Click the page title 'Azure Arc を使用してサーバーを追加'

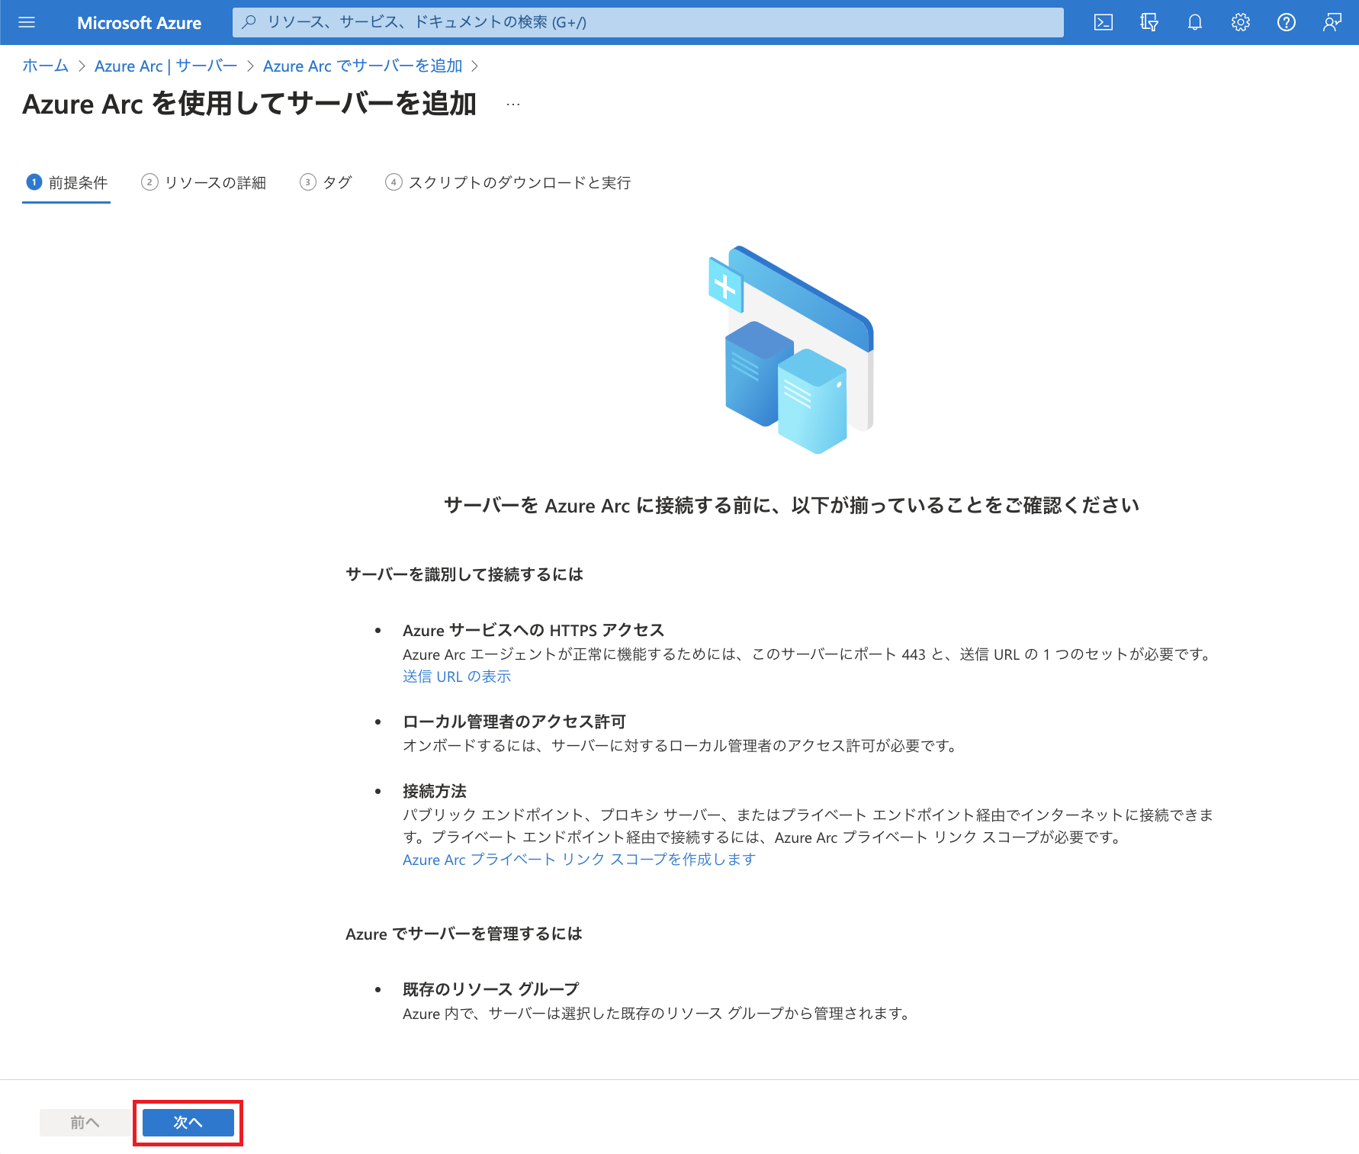[x=249, y=104]
